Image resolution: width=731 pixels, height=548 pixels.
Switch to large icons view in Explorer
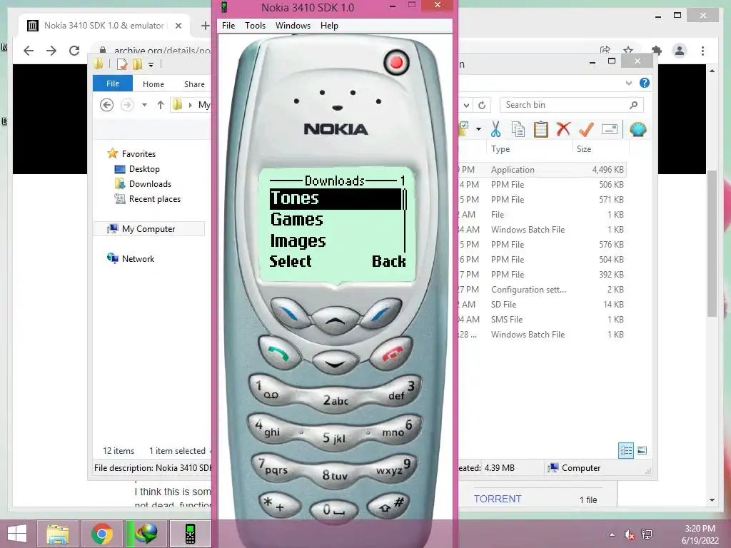642,450
